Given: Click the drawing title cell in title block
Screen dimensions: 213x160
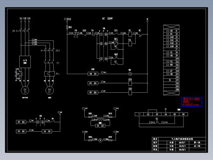Looking at the screenshot, I should 182,139.
